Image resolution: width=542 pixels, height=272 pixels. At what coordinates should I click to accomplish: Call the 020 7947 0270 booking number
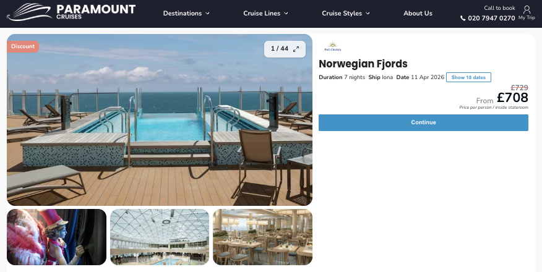pyautogui.click(x=491, y=19)
